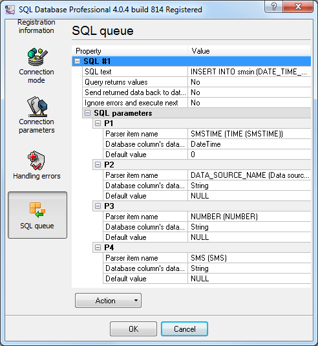Select P1 Parser item name property
Screen dimensions: 318x346
pos(145,134)
